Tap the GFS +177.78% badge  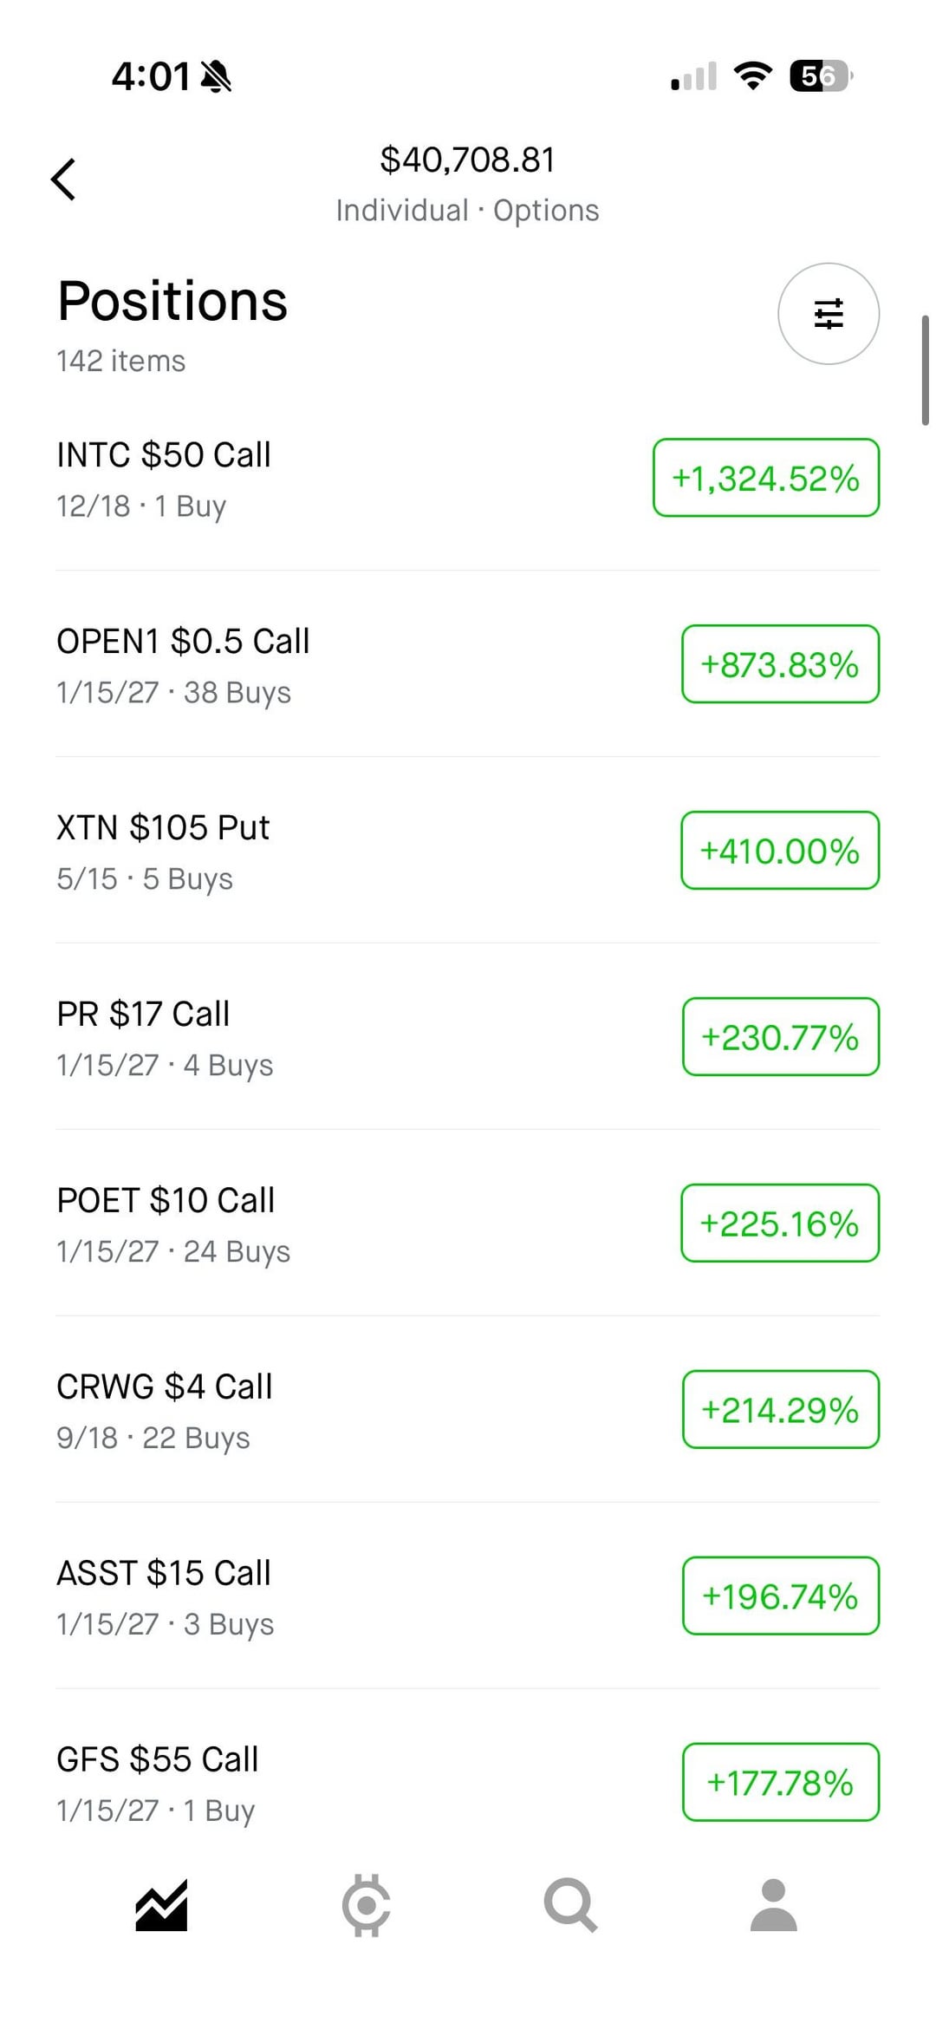pyautogui.click(x=780, y=1782)
